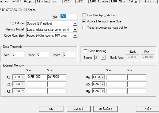Click the OK button
Screen dimensions: 159x113
(51, 109)
